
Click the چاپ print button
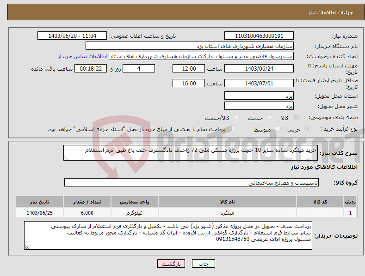click(x=204, y=264)
